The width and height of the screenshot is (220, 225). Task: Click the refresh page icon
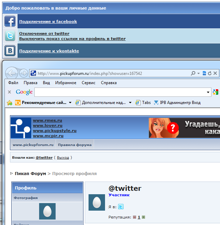click(x=209, y=73)
